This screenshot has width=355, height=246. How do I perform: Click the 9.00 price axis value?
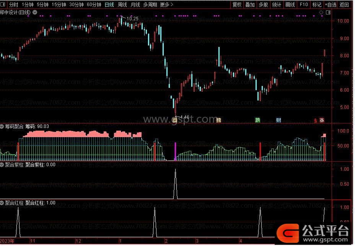[x=344, y=39]
